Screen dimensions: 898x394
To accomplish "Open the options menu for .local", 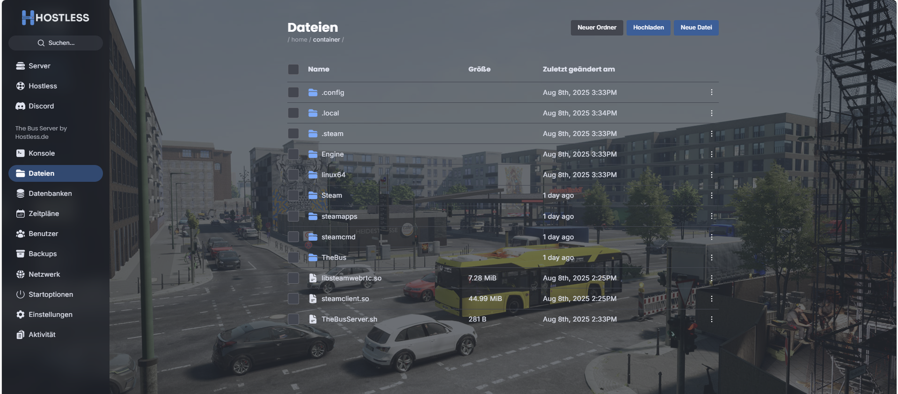I will click(712, 113).
